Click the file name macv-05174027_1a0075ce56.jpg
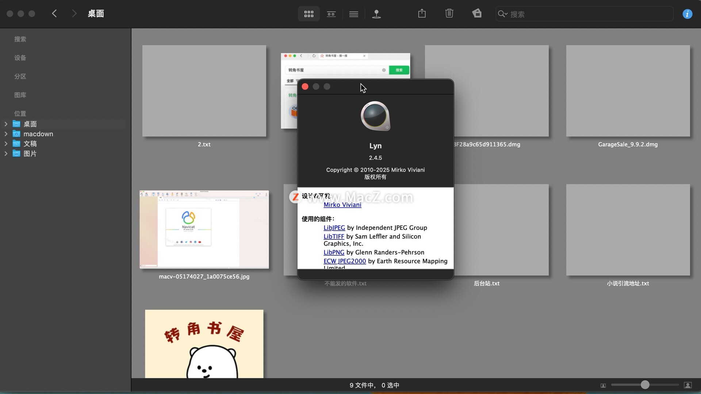 [x=204, y=277]
